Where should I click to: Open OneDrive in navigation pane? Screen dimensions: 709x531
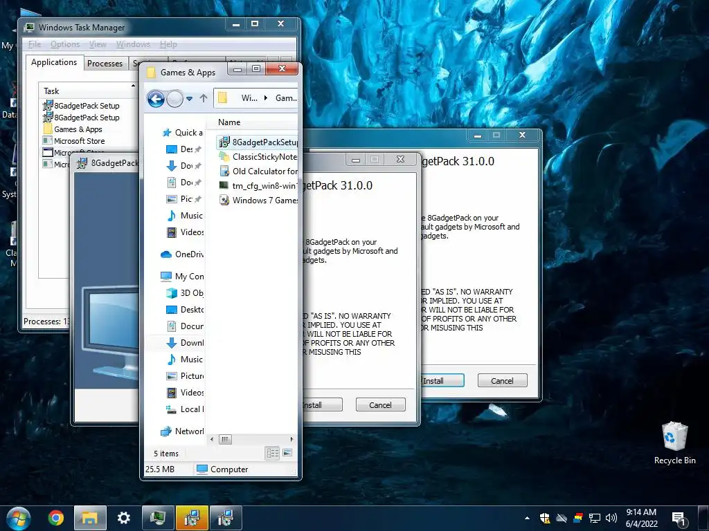[x=182, y=254]
